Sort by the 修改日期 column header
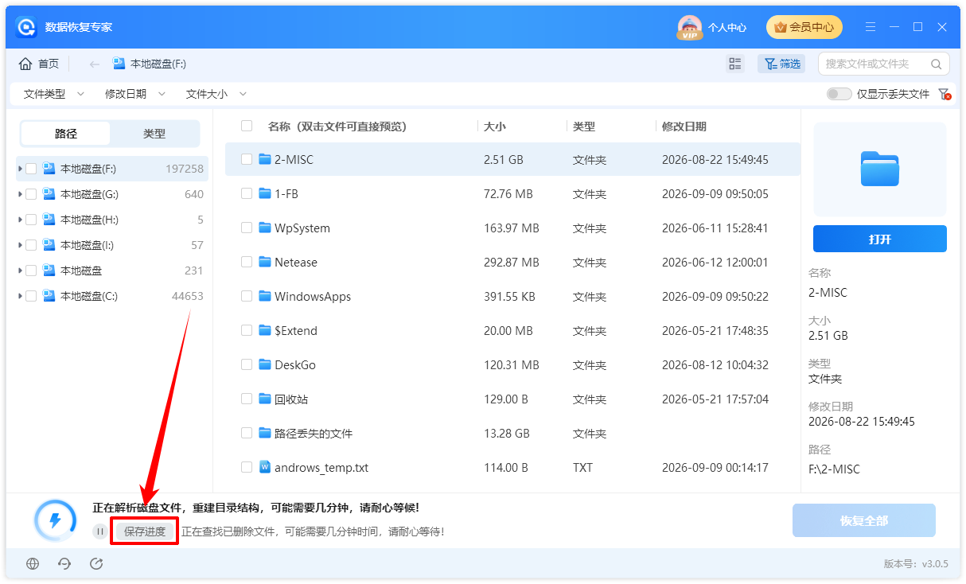 click(684, 127)
